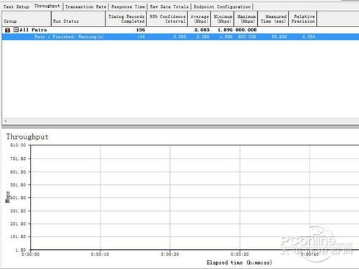
Task: Click the 0:00:20 time axis label
Action: coord(169,255)
